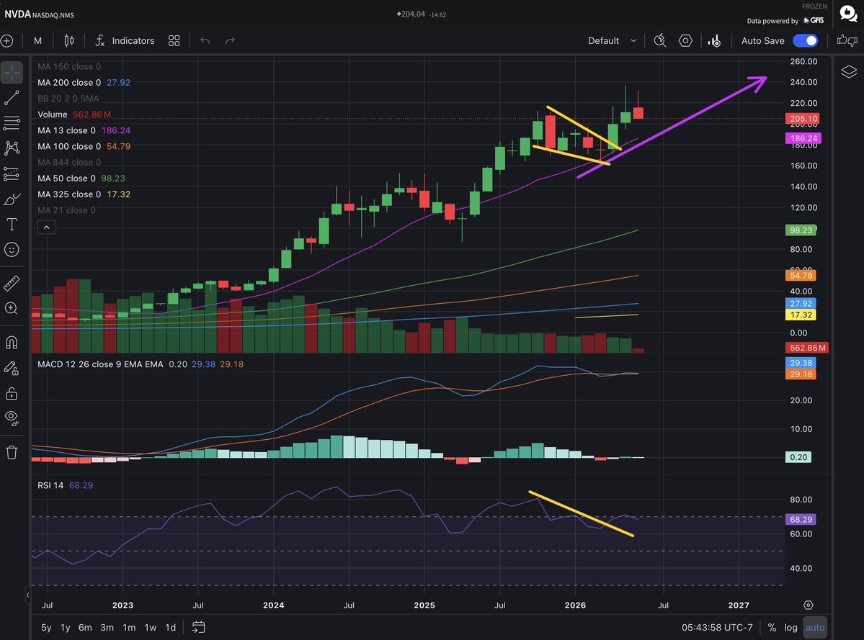The height and width of the screenshot is (640, 864).
Task: Open the chat bubble icon
Action: click(848, 13)
